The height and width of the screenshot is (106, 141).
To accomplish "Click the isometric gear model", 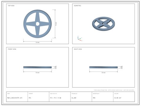I will 103,24.
